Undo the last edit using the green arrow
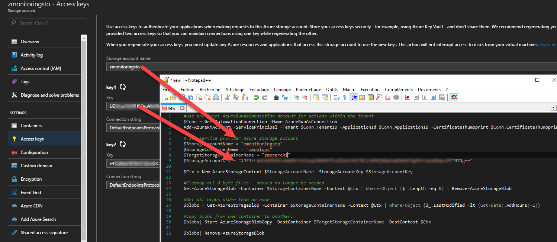Screen dimensions: 557x242 (256, 97)
